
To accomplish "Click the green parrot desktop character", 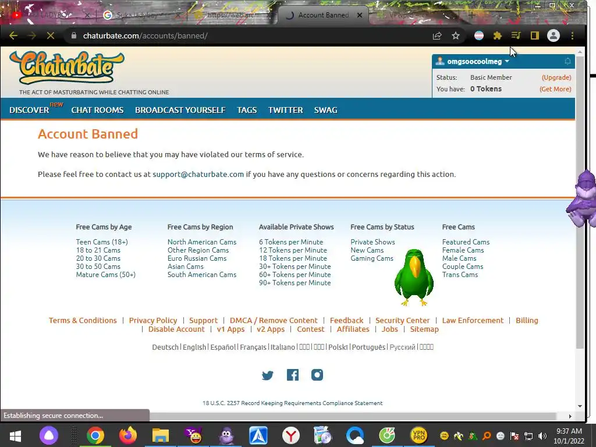I will [x=414, y=277].
